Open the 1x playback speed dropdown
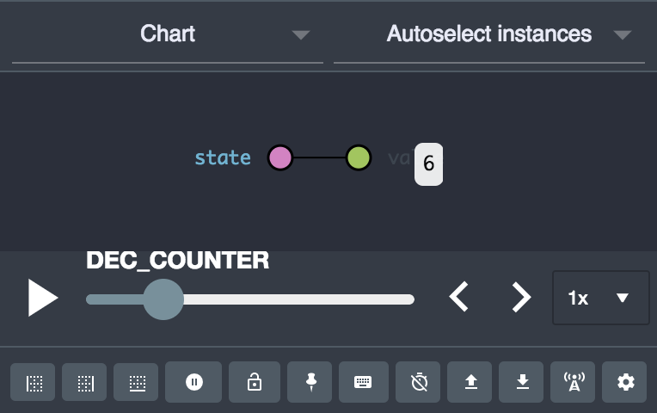The image size is (657, 413). click(x=599, y=298)
